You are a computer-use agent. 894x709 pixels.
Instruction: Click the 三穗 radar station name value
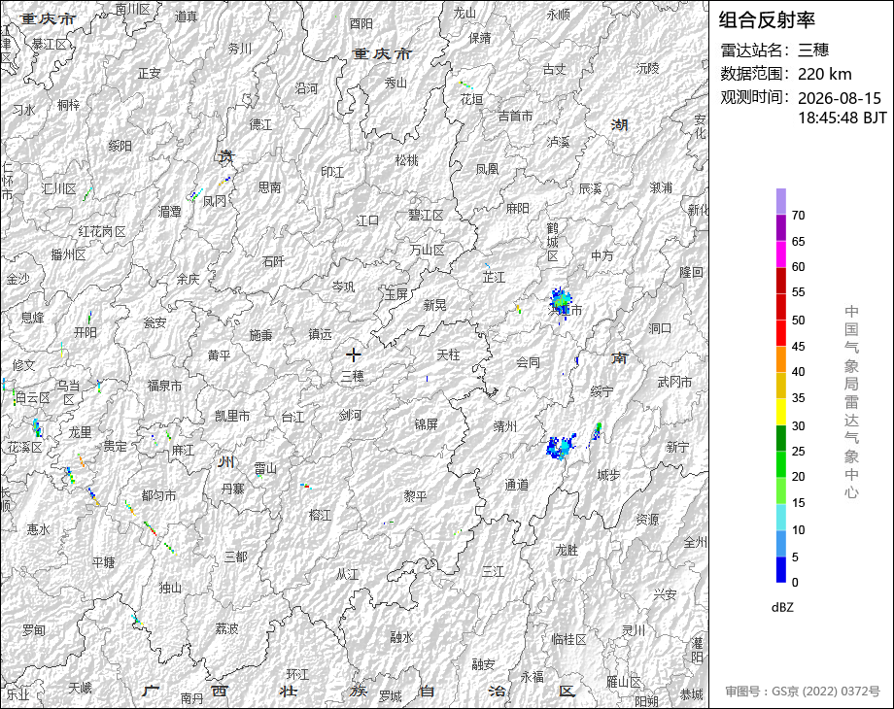point(813,51)
